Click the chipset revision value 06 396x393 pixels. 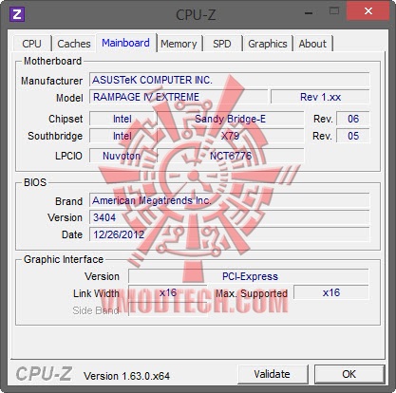(x=353, y=119)
